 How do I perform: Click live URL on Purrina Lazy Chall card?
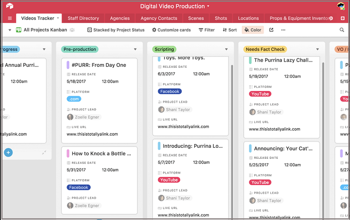[x=275, y=129]
